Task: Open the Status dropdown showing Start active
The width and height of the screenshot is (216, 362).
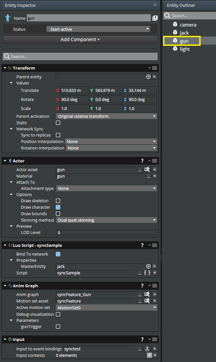Action: click(x=98, y=29)
